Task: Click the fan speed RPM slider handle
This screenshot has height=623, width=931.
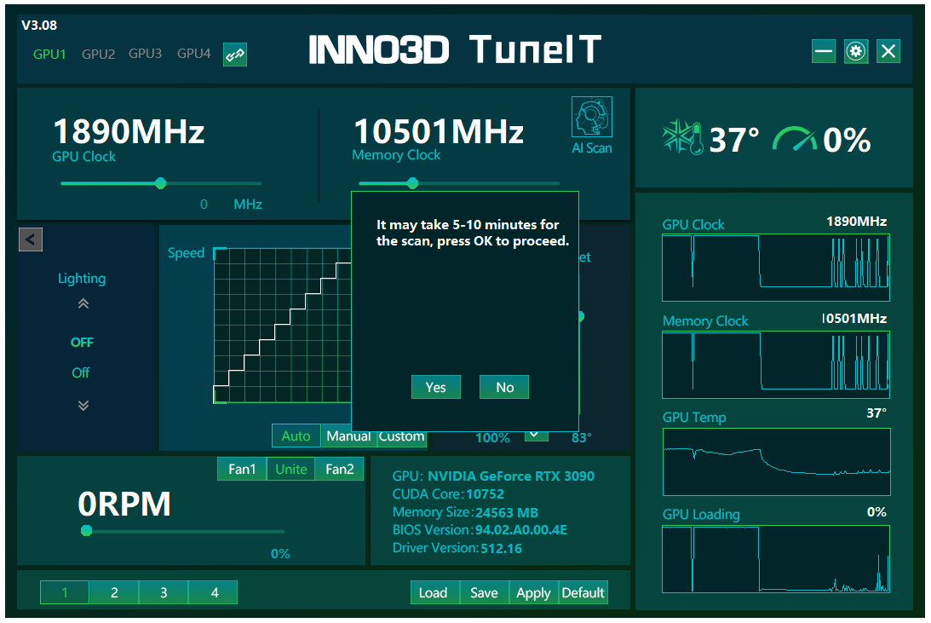Action: pos(87,531)
